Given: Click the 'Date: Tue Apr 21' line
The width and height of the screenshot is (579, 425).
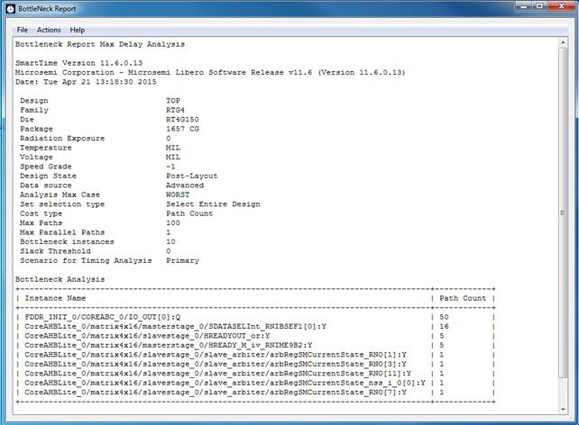Looking at the screenshot, I should (x=86, y=82).
